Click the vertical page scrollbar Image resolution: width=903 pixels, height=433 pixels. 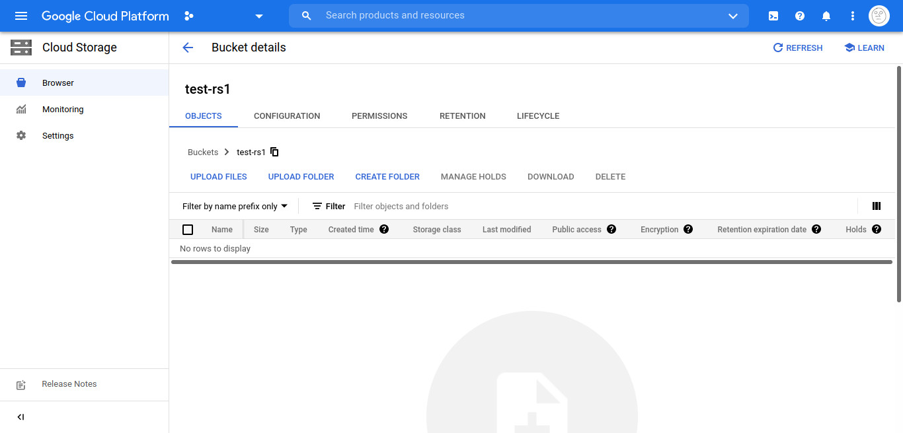[899, 184]
